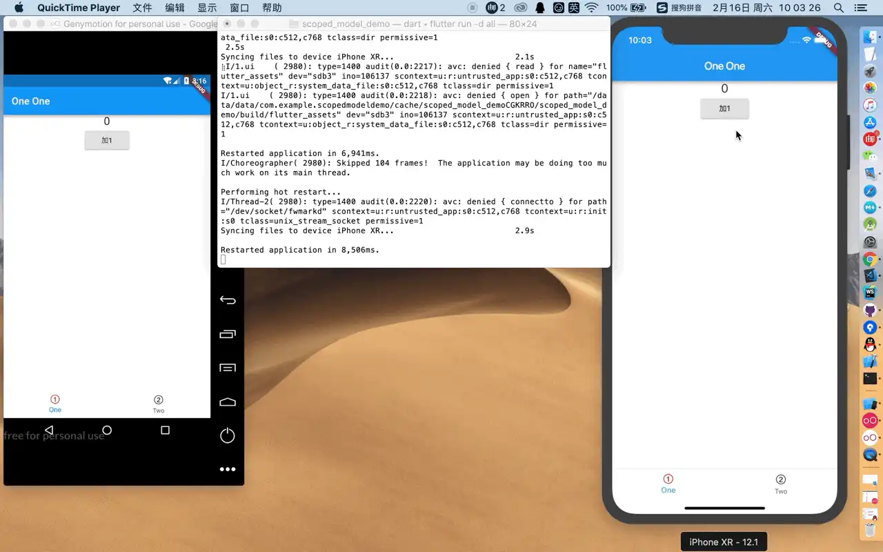
Task: Tap the Genymotion back arrow icon
Action: point(228,300)
